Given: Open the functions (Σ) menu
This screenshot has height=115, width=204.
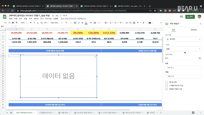Looking at the screenshot, I should coord(143,23).
